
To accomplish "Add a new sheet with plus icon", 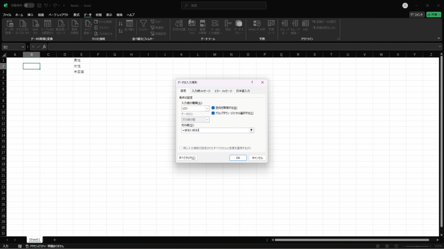I will click(55, 239).
